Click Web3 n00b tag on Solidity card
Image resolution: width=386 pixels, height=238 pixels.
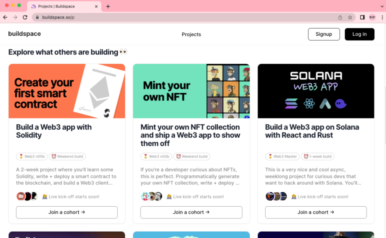[x=32, y=157]
